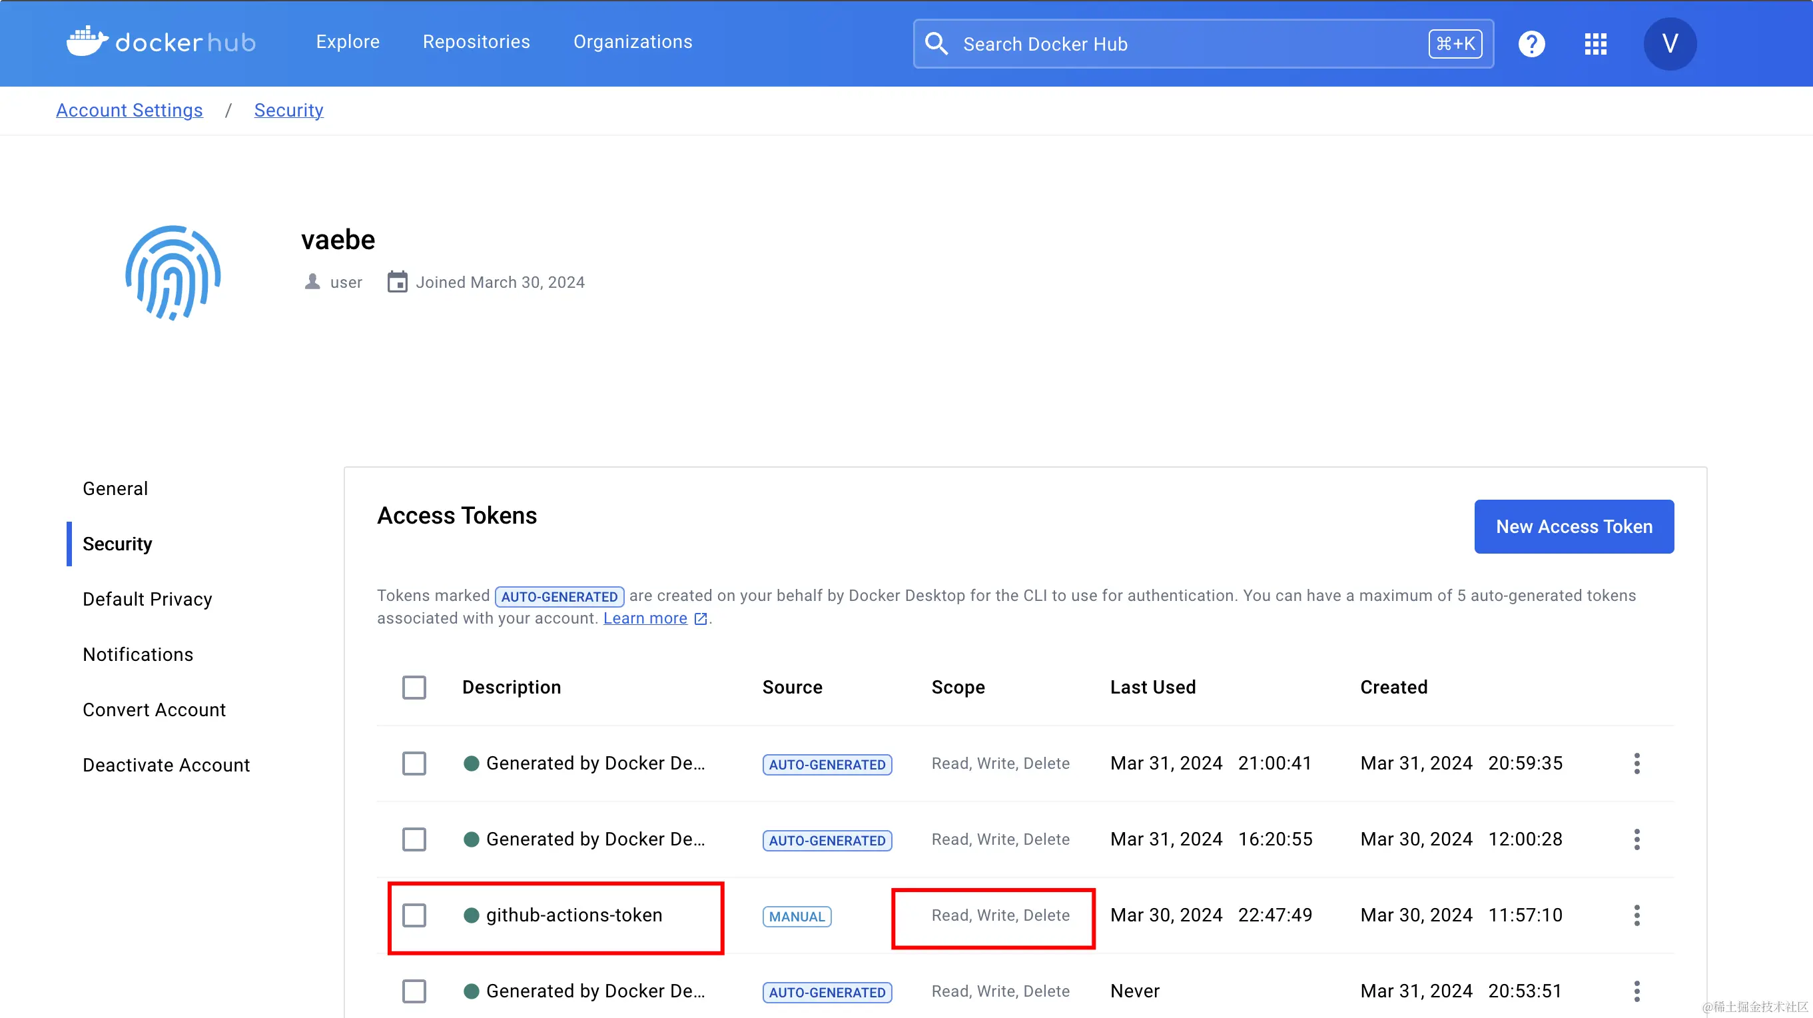Click the username vaebe heading
The image size is (1813, 1018).
coord(338,240)
